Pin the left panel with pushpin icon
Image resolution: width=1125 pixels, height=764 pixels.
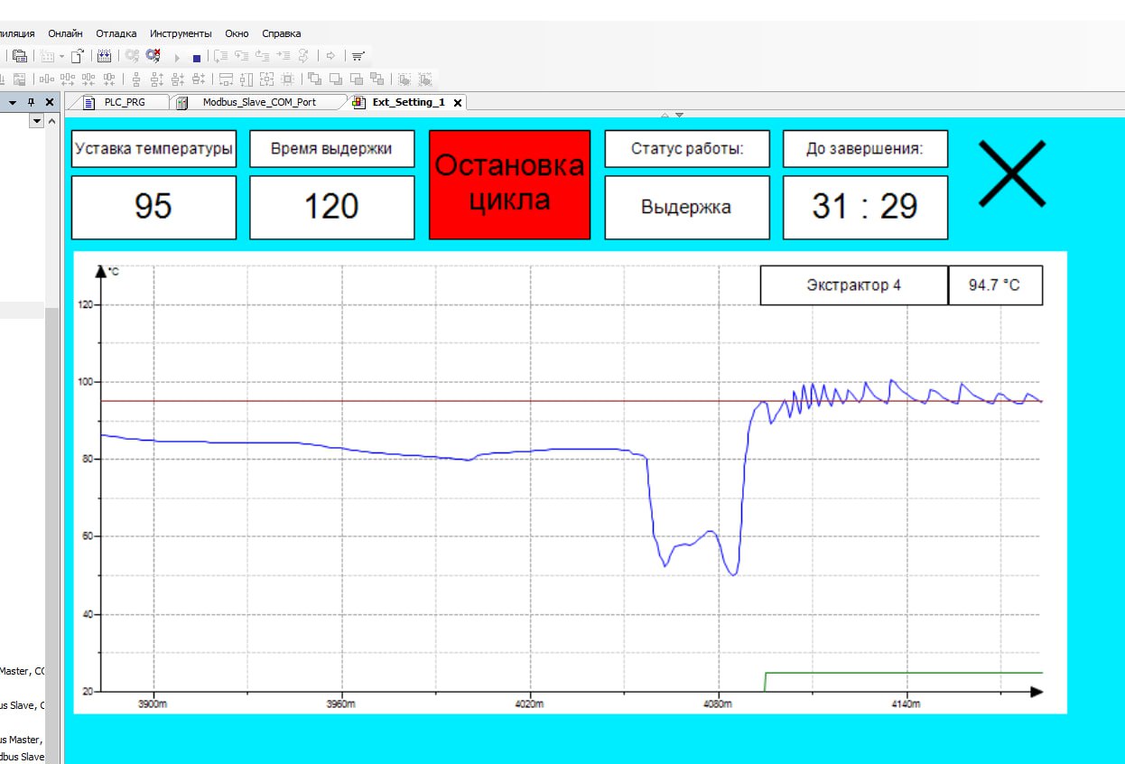pos(32,102)
